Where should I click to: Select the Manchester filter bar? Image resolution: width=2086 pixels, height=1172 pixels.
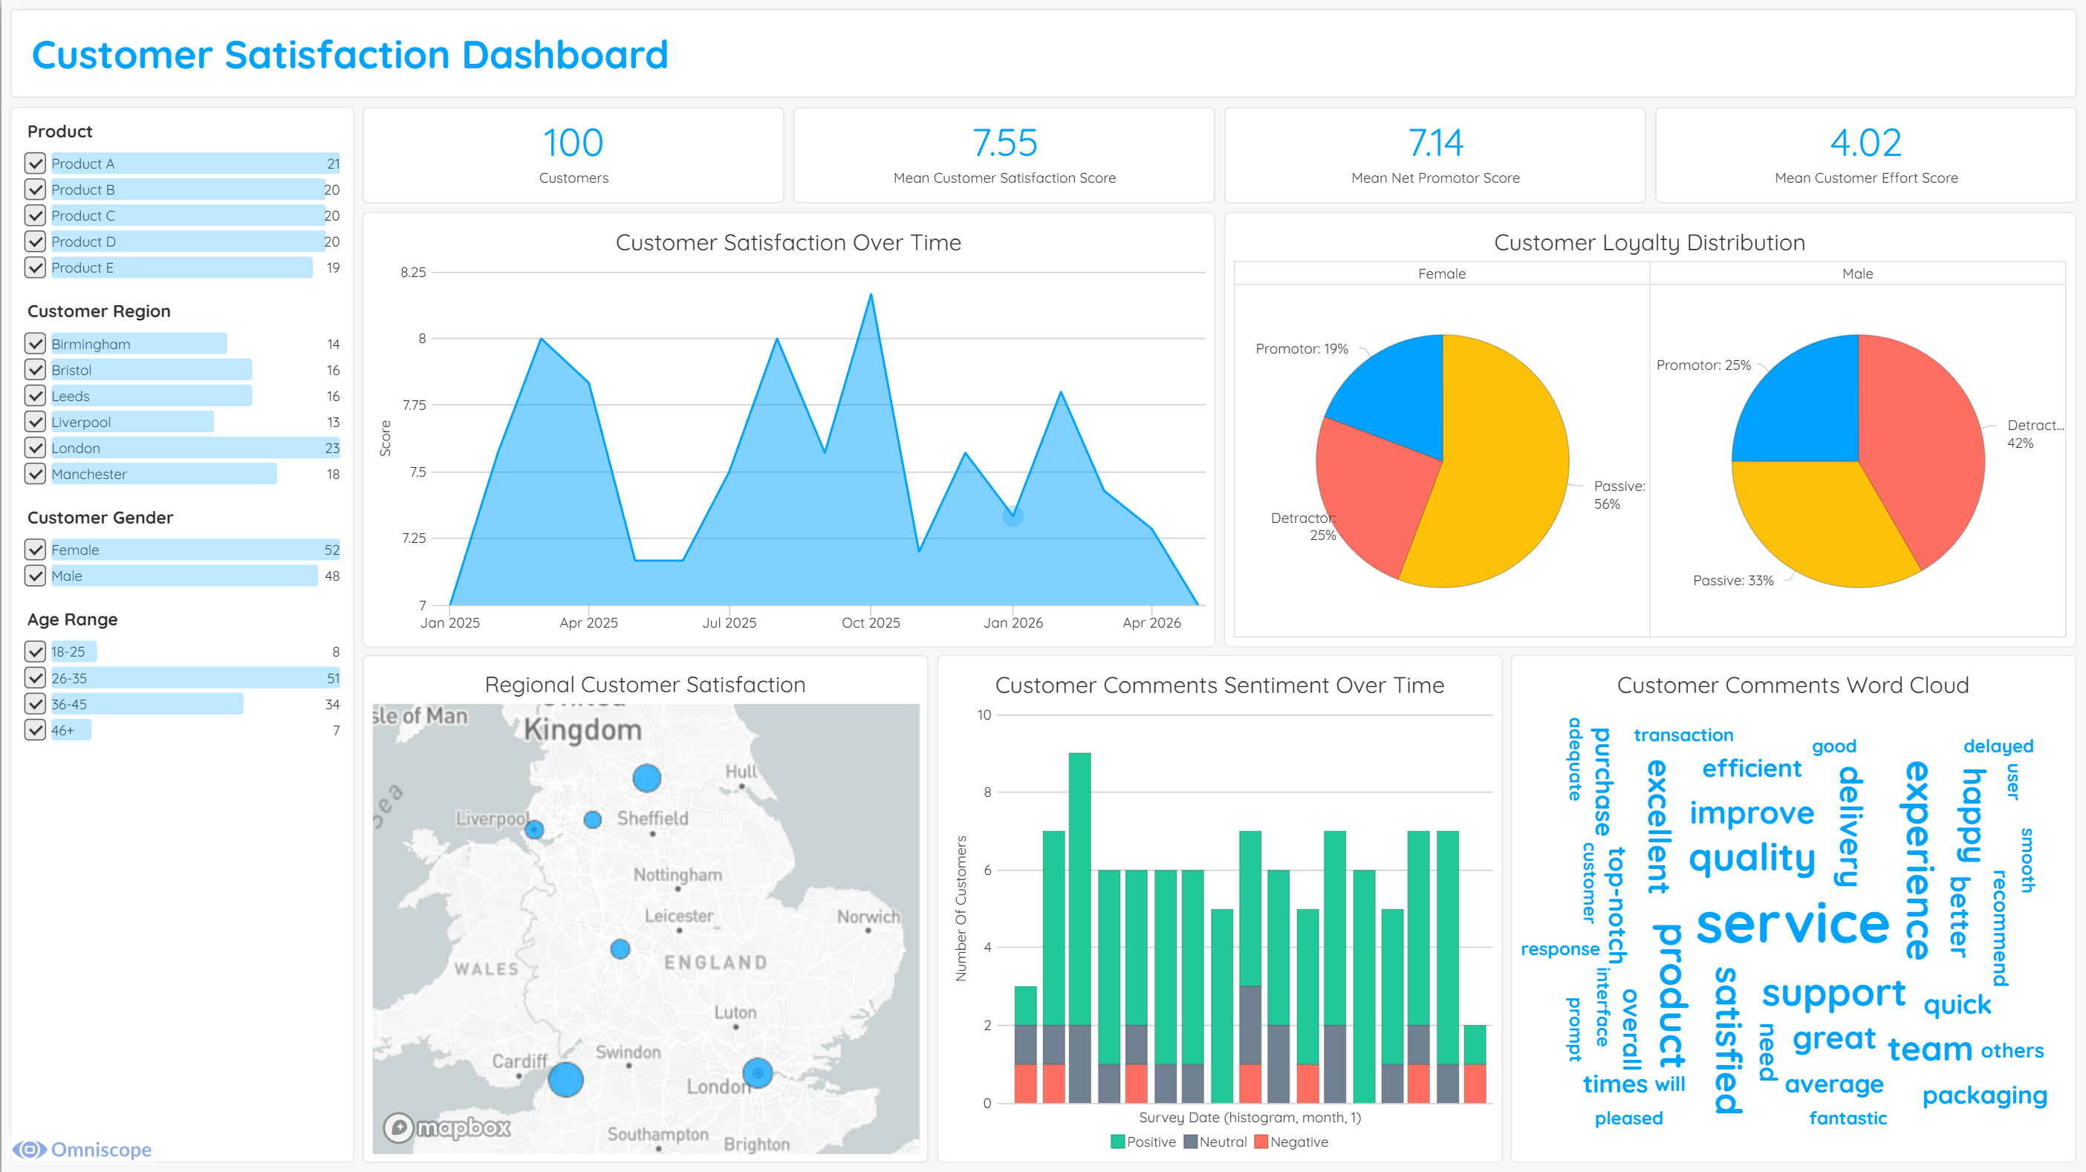pos(163,475)
